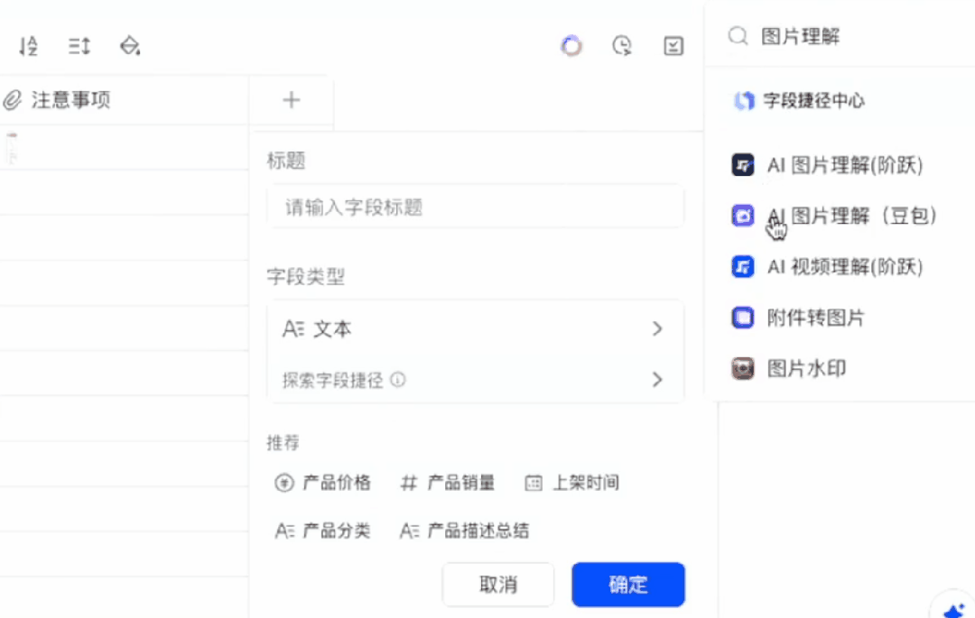Viewport: 975px width, 618px height.
Task: Choose the 附件转图片 shortcut
Action: (798, 318)
